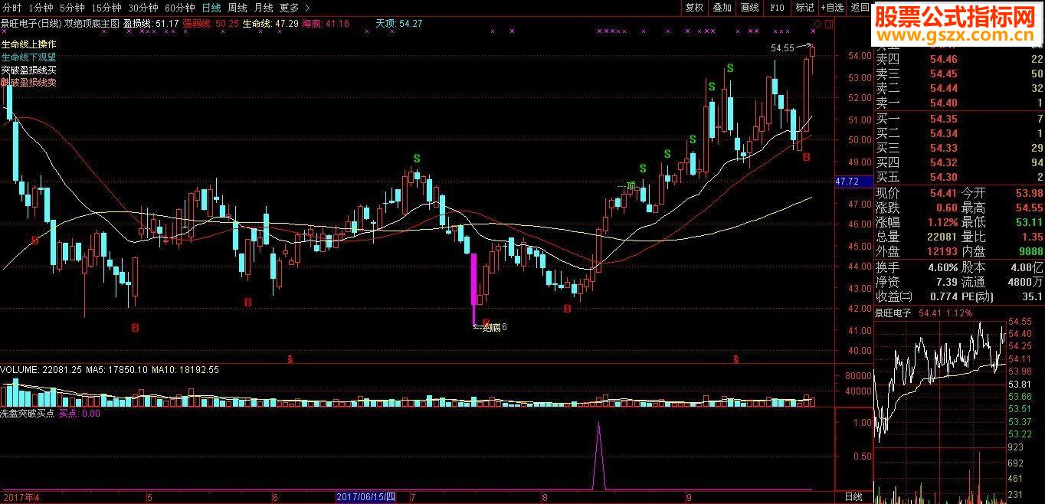Click the 买二 order row

(x=959, y=133)
